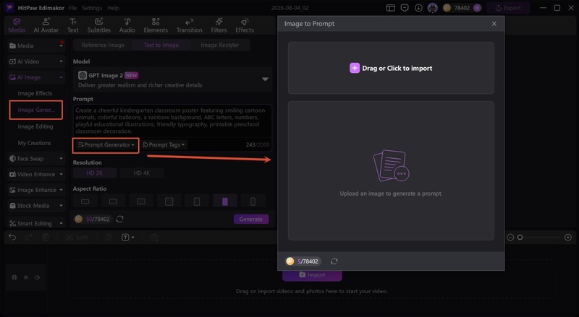579x317 pixels.
Task: Undo the last timeline action
Action: [12, 238]
